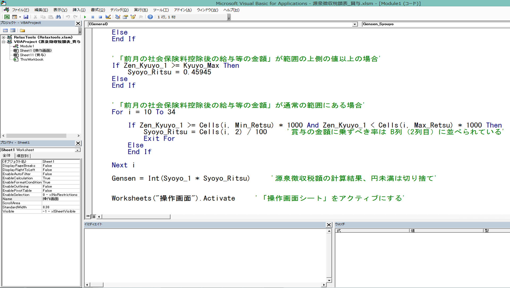Click the Copy icon in toolbar

pyautogui.click(x=43, y=17)
